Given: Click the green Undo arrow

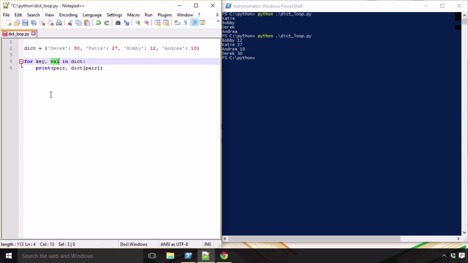Looking at the screenshot, I should [x=98, y=23].
